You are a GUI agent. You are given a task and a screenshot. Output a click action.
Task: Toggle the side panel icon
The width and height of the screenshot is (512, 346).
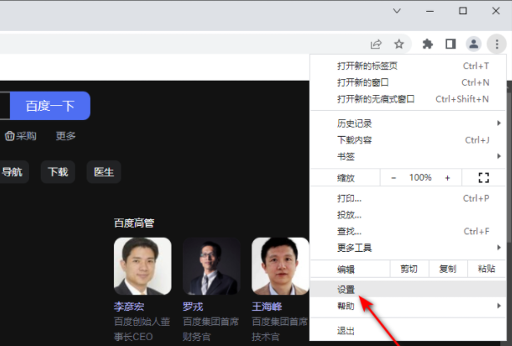click(x=450, y=44)
